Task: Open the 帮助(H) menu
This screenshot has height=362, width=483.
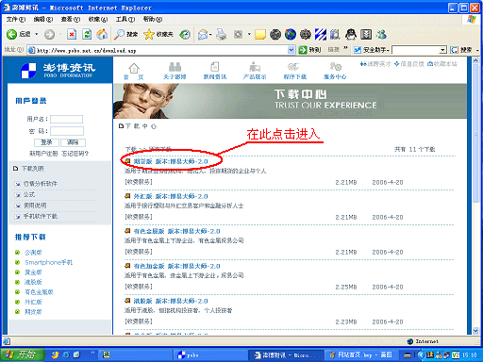Action: 153,19
